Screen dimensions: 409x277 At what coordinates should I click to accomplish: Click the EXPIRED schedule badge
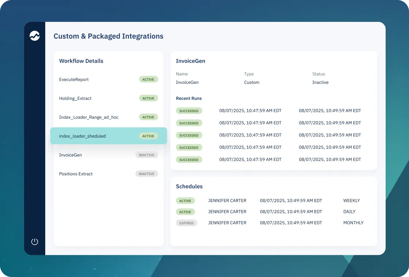(x=187, y=223)
